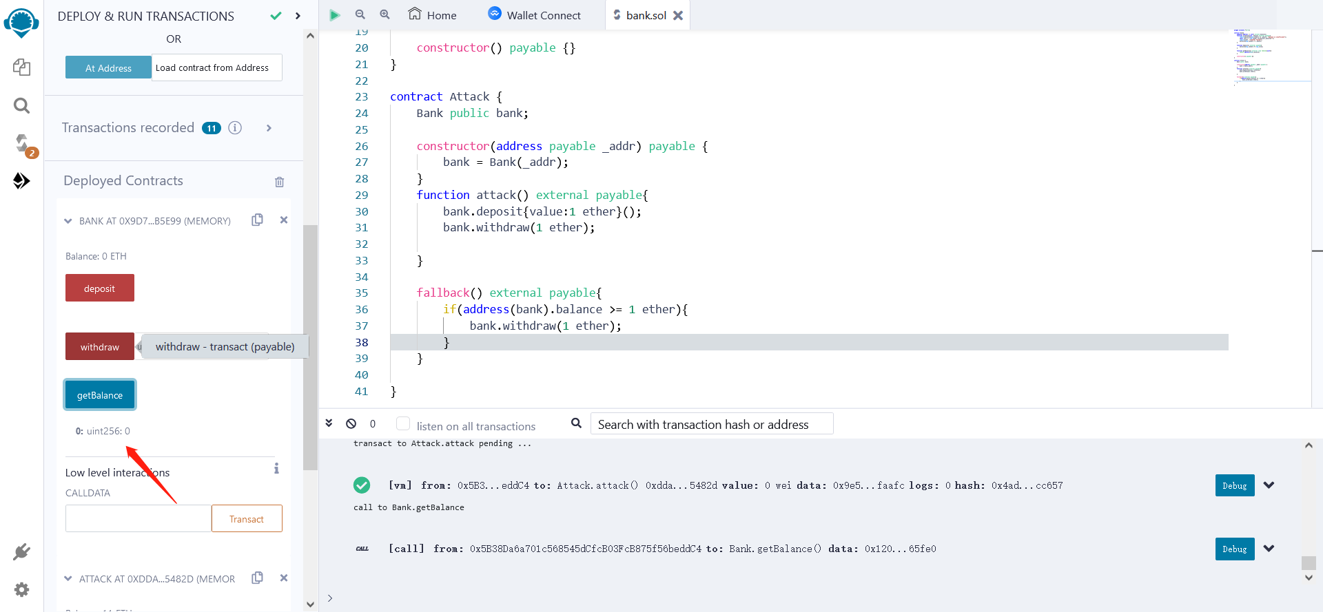
Task: Click the green checkmark in panel header
Action: click(276, 16)
